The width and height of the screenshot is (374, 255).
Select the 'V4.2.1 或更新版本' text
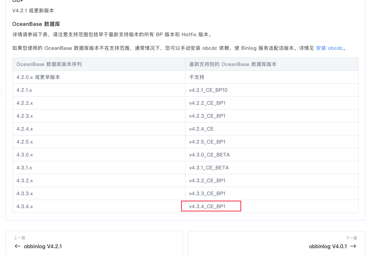[x=33, y=10]
